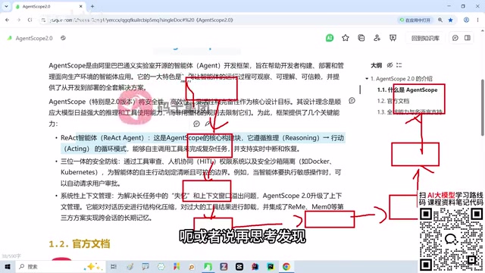Click the copy document icon in header

click(361, 38)
